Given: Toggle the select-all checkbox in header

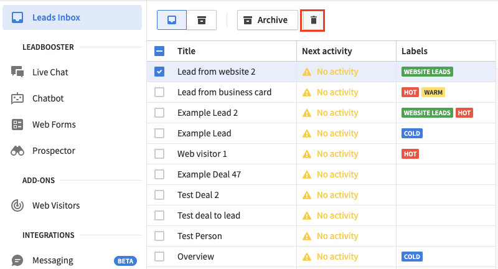Looking at the screenshot, I should pos(159,51).
